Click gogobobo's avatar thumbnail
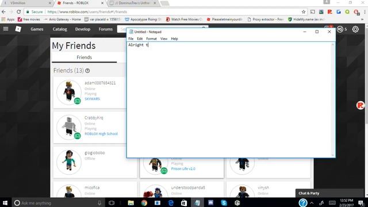Image resolution: width=368 pixels, height=207 pixels. [x=69, y=162]
